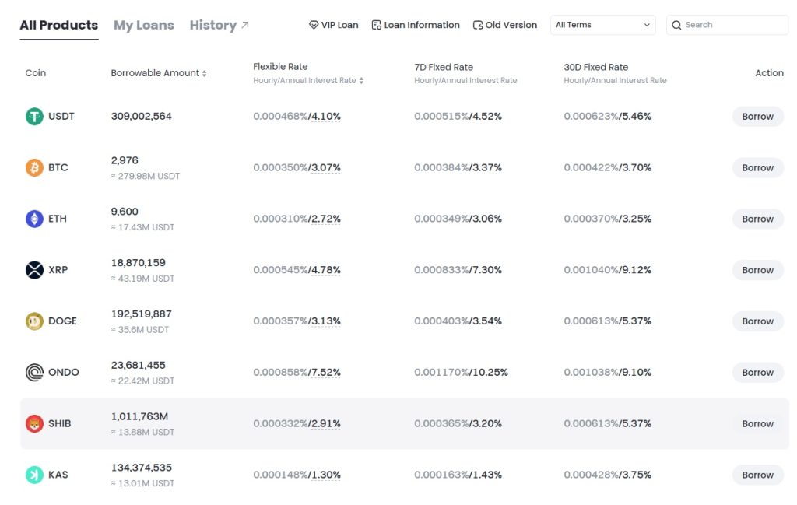This screenshot has width=797, height=505.
Task: Open the Loan Information page
Action: pos(416,24)
